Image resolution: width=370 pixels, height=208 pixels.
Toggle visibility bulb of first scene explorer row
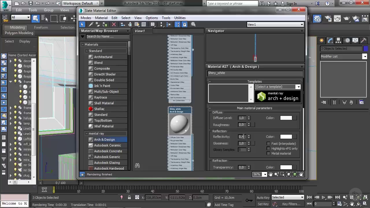coord(15,61)
